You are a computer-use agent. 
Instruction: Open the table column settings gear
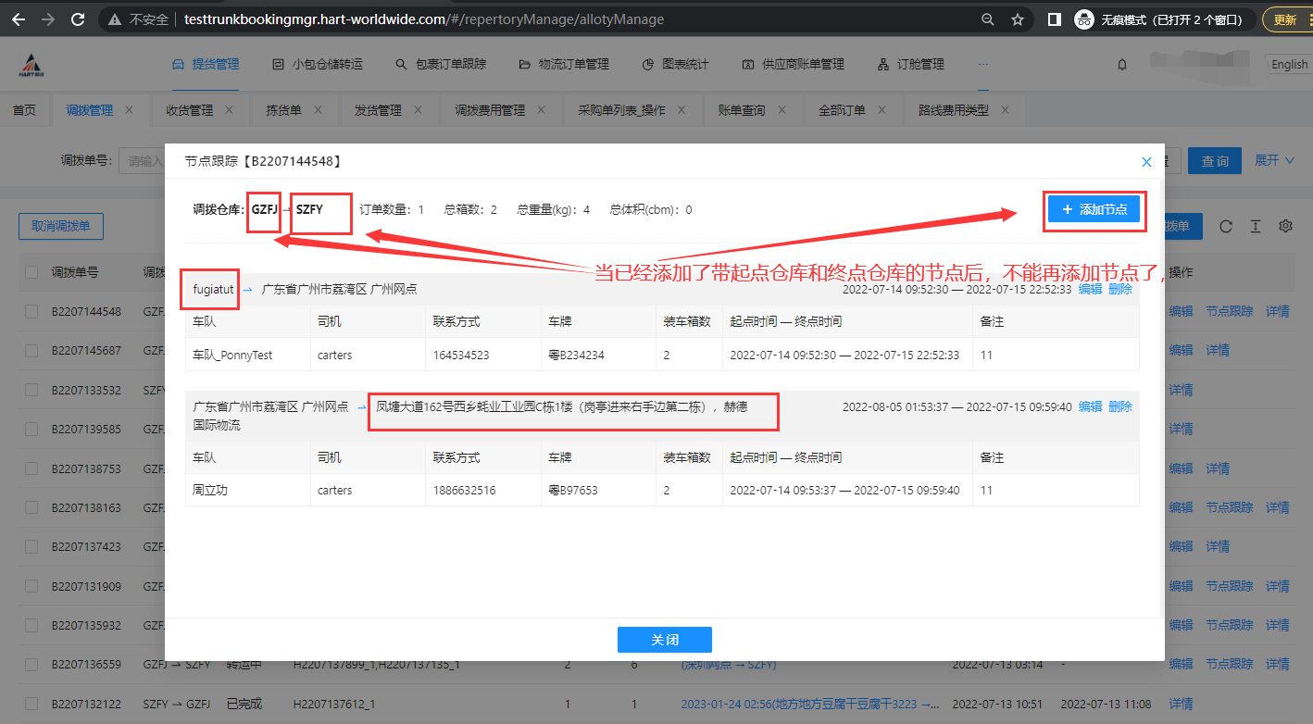point(1285,227)
